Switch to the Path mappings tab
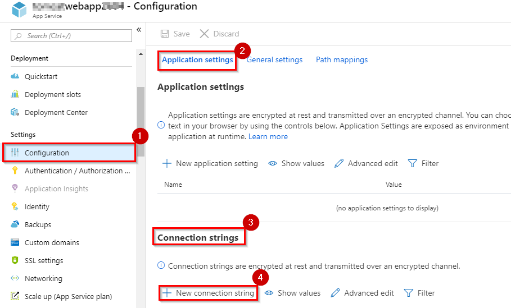The height and width of the screenshot is (308, 511). click(x=342, y=60)
